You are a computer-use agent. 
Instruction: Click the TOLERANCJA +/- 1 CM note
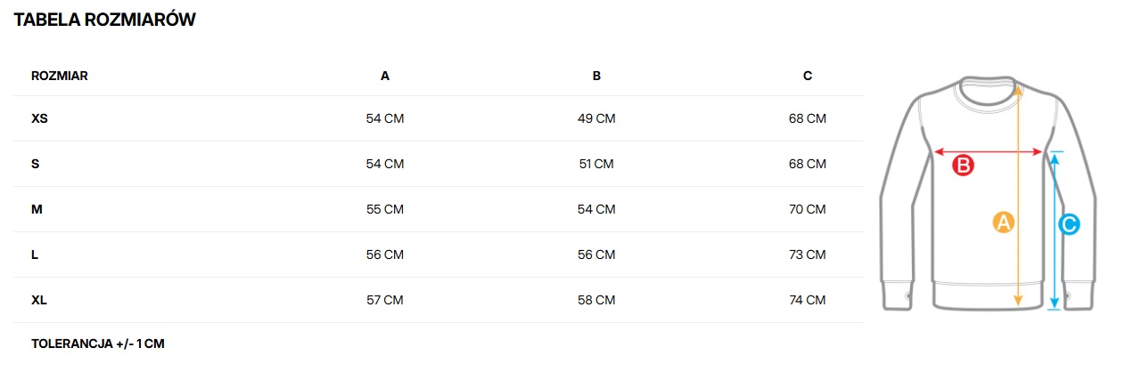pyautogui.click(x=98, y=344)
